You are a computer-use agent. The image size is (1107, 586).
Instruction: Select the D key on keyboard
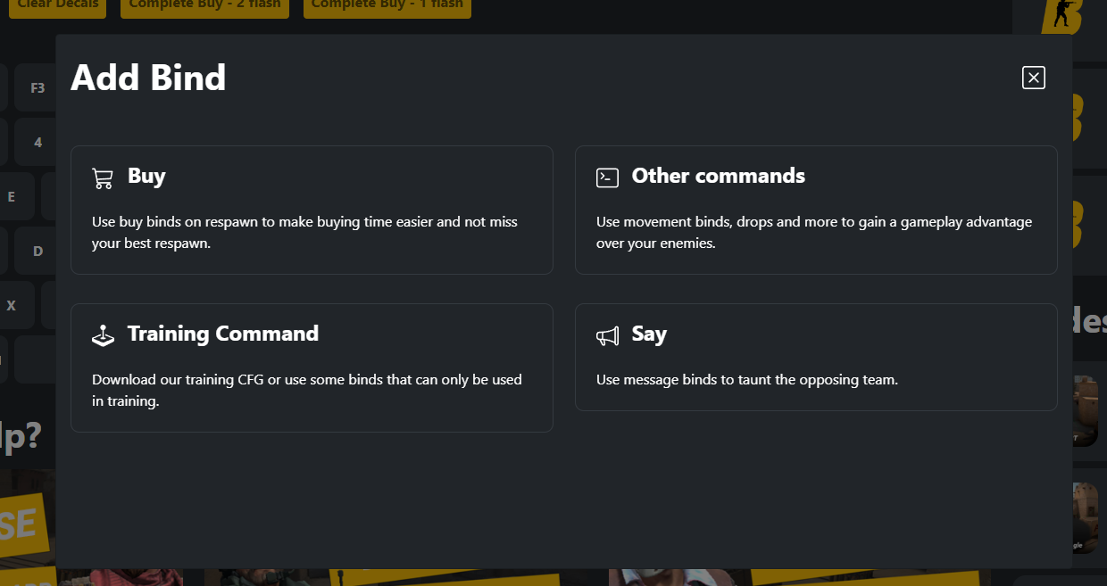[x=37, y=251]
